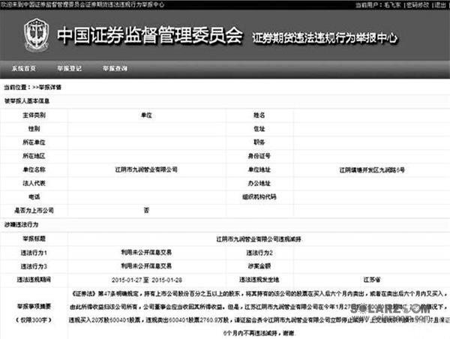The height and width of the screenshot is (339, 450).
Task: Click the 举报详情 breadcrumb text
Action: point(50,87)
